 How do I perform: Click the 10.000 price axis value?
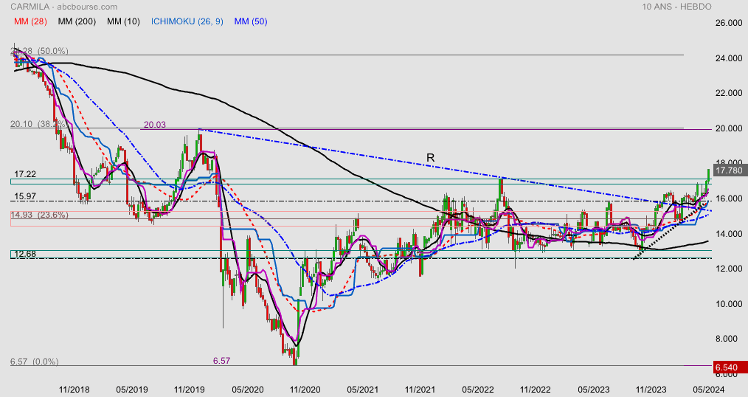click(729, 304)
